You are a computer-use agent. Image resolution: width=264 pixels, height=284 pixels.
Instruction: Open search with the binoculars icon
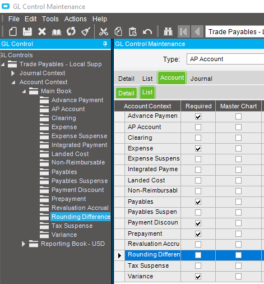[168, 31]
